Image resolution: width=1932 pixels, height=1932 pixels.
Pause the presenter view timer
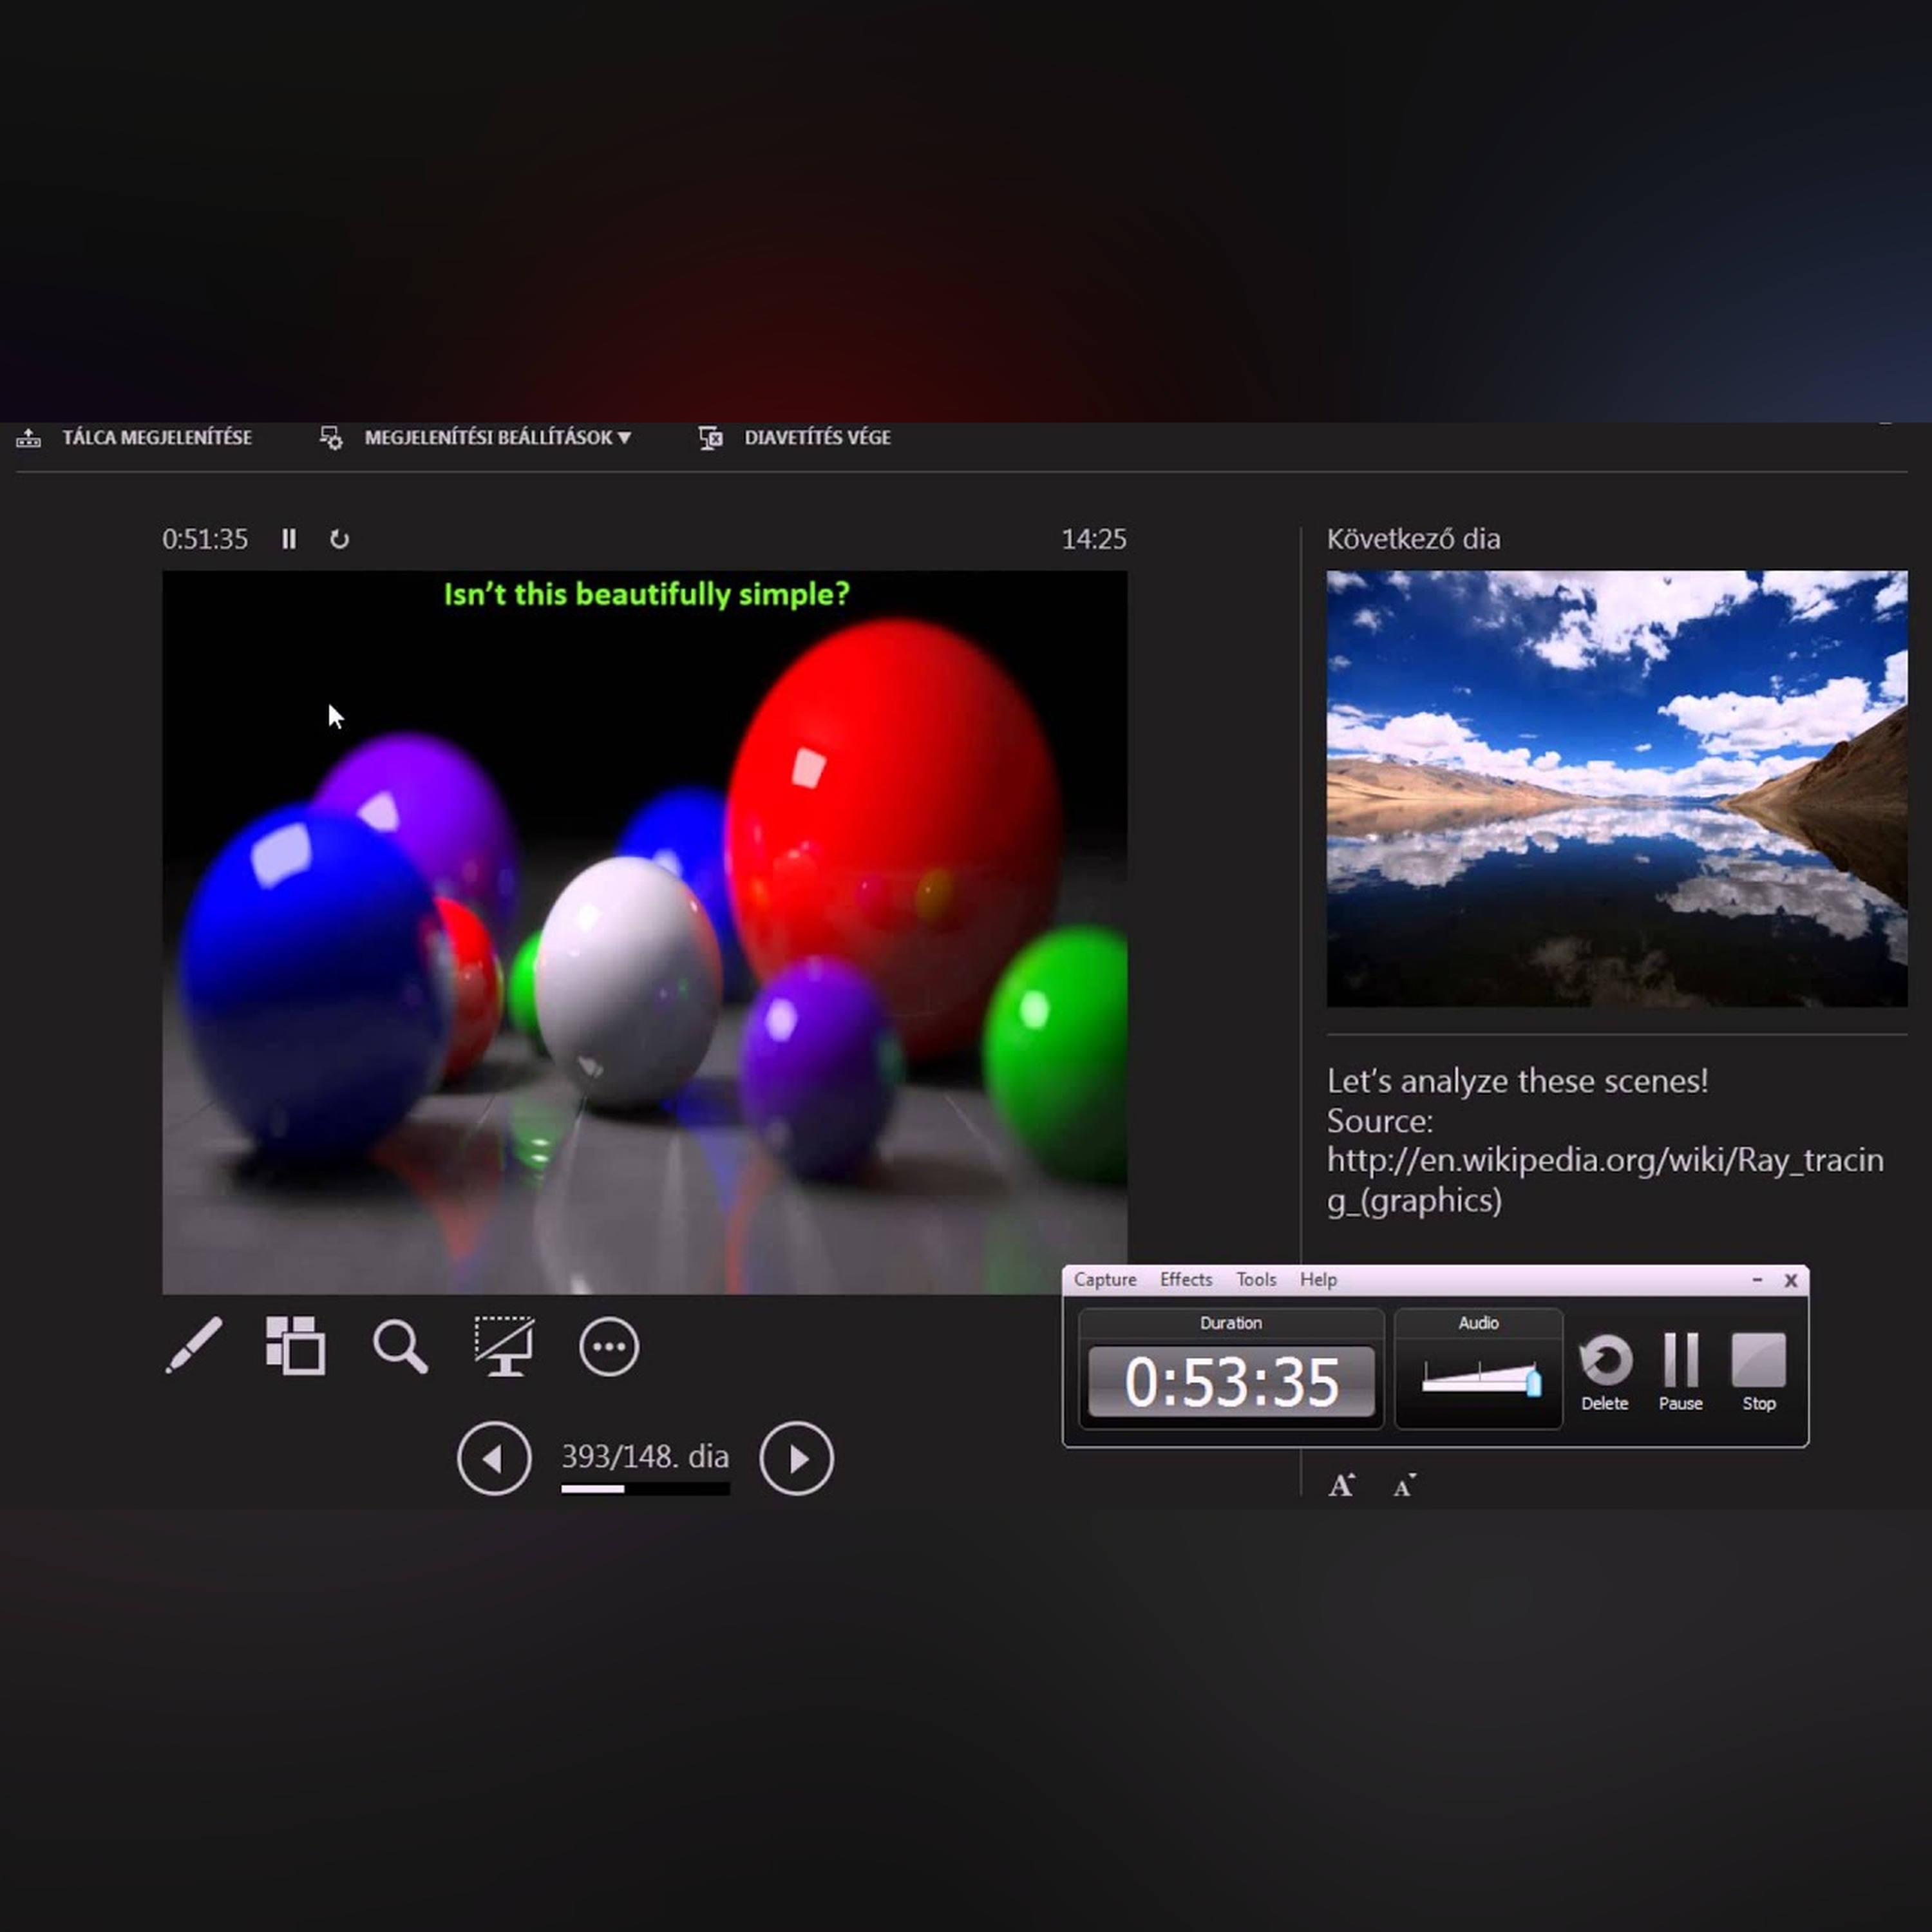[x=289, y=539]
